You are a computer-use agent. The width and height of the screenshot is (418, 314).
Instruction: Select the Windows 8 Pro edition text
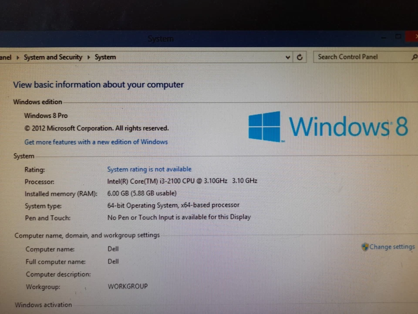click(x=46, y=115)
